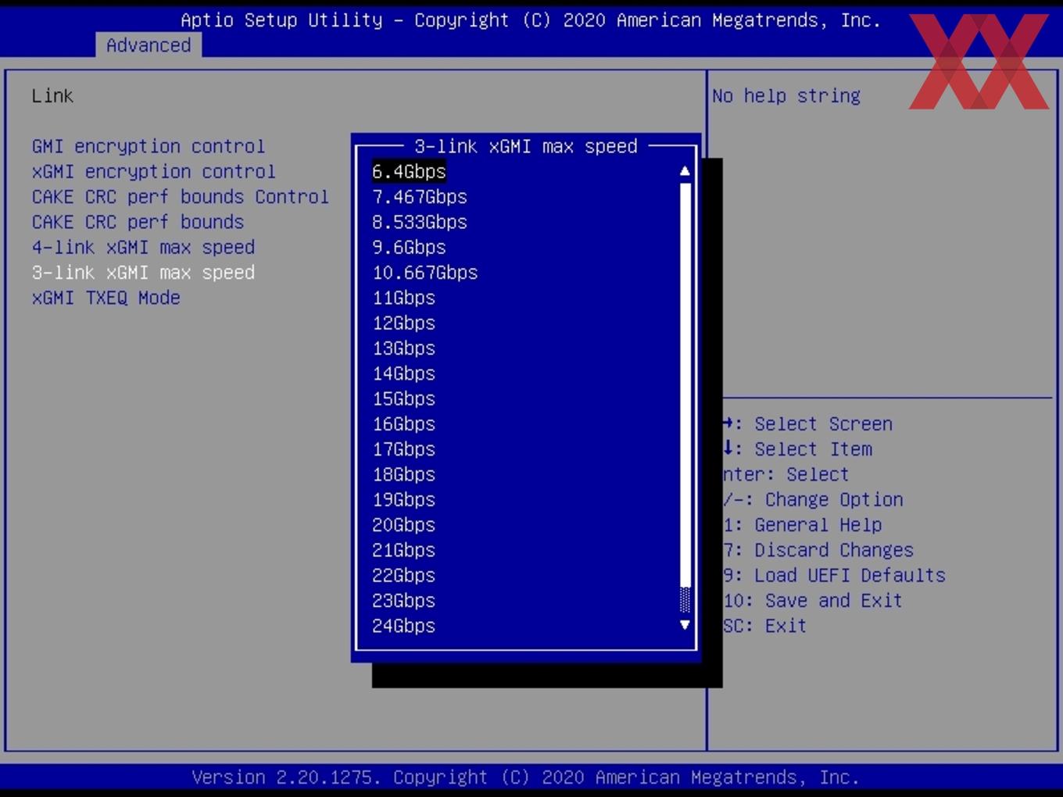Click the 'ESC: Exit' key hint
Viewport: 1063px width, 797px height.
[x=765, y=626]
